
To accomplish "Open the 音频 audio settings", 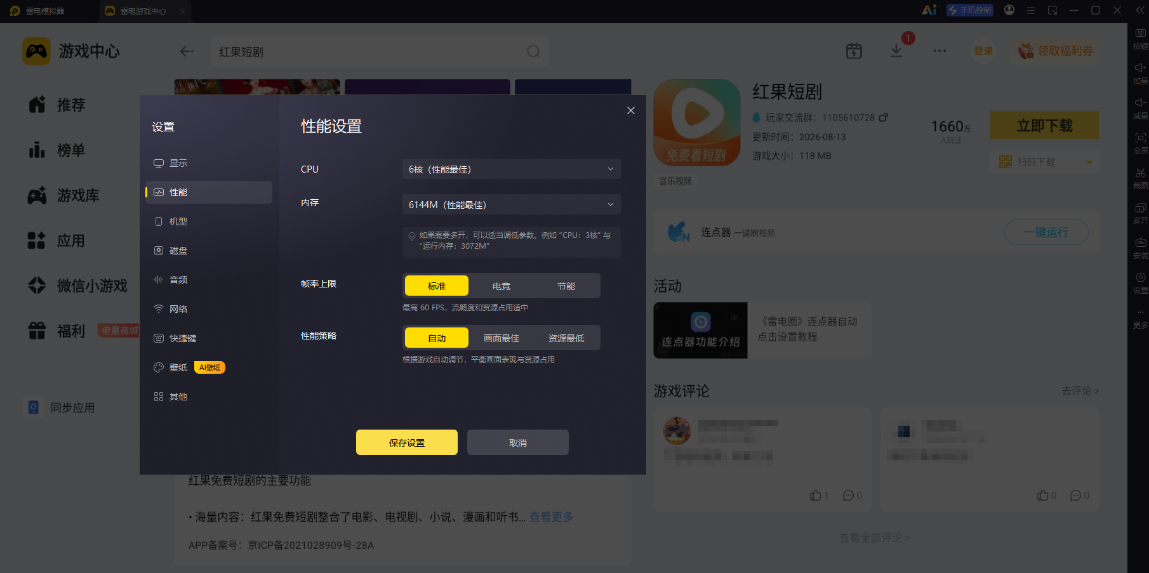I will pos(209,280).
